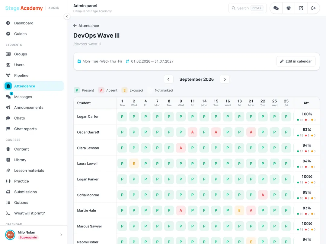This screenshot has height=244, width=326.
Task: Click Logan Parker's student name
Action: click(88, 179)
